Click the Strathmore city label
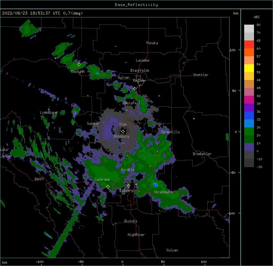The width and height of the screenshot is (273, 266). click(163, 192)
